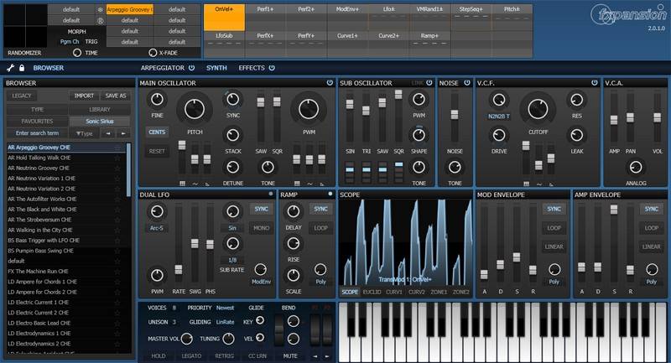Click the wrench settings icon
Viewport: 671px width, 363px height.
tap(10, 67)
